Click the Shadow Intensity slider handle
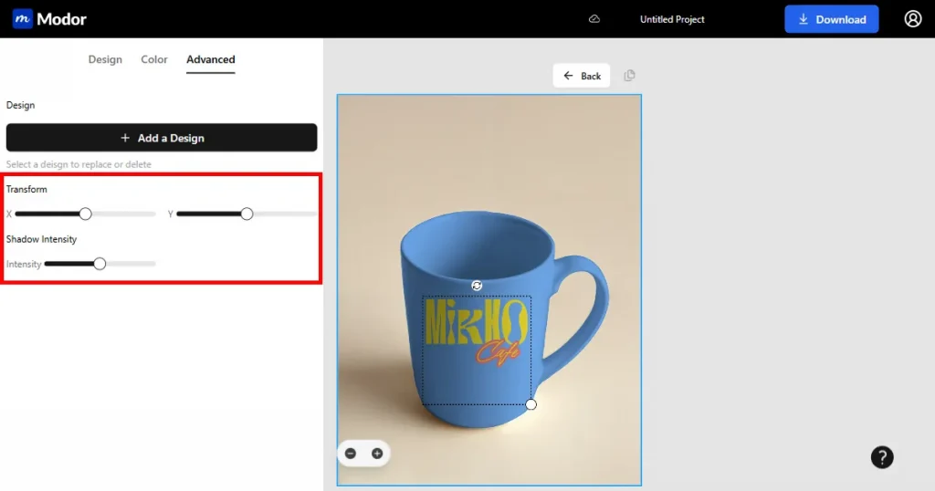Screen dimensions: 935x491 pos(100,264)
